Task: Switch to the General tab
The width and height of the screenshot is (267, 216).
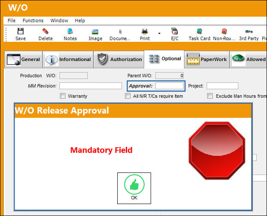Action: 24,59
